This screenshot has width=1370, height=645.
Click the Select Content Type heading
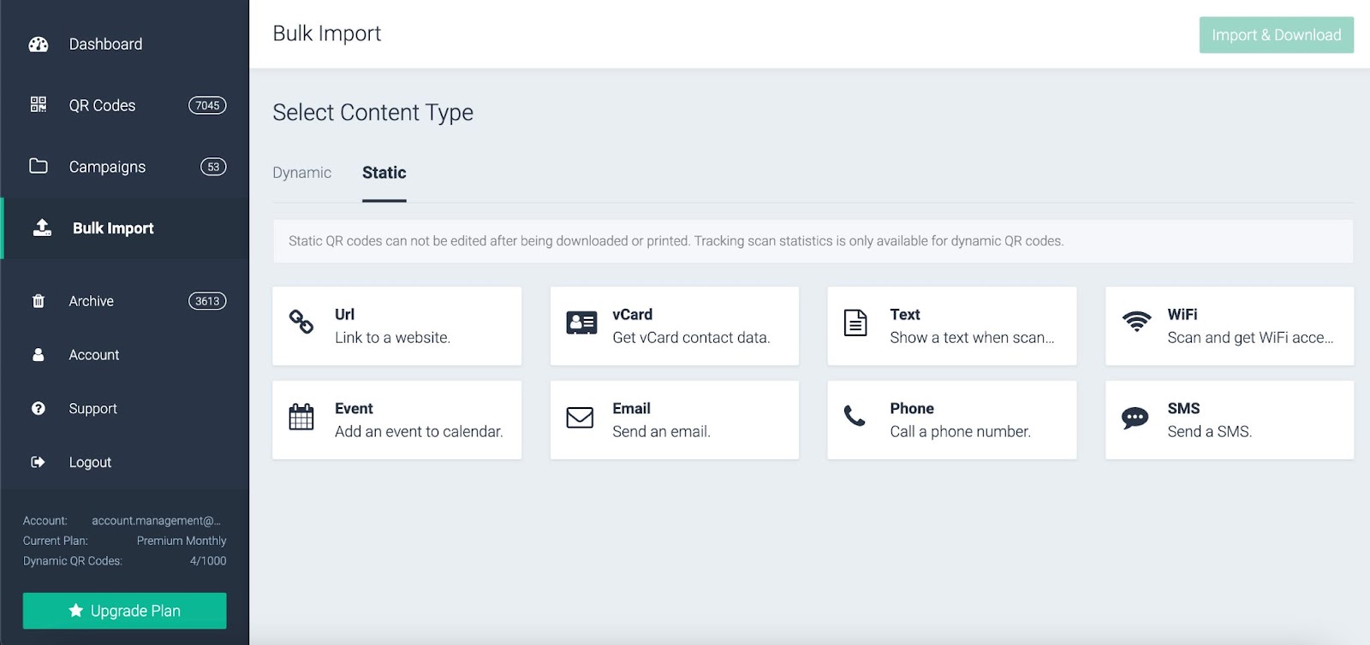[x=372, y=113]
